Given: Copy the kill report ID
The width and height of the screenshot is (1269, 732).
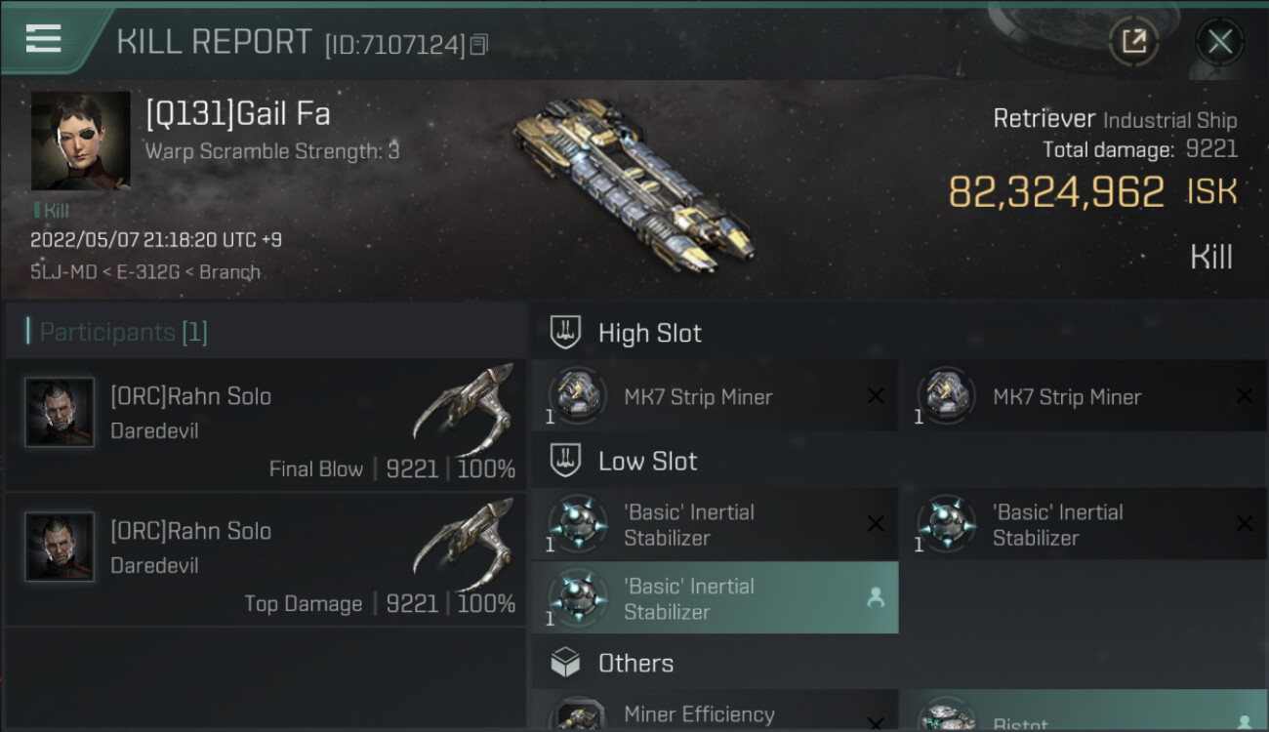Looking at the screenshot, I should (478, 45).
